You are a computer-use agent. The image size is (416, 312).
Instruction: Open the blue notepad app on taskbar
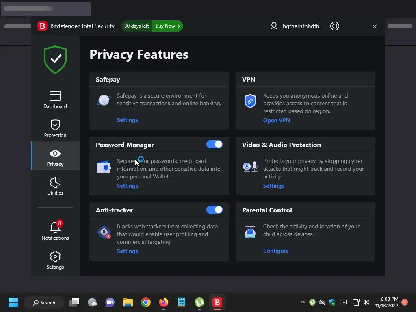coord(182,302)
